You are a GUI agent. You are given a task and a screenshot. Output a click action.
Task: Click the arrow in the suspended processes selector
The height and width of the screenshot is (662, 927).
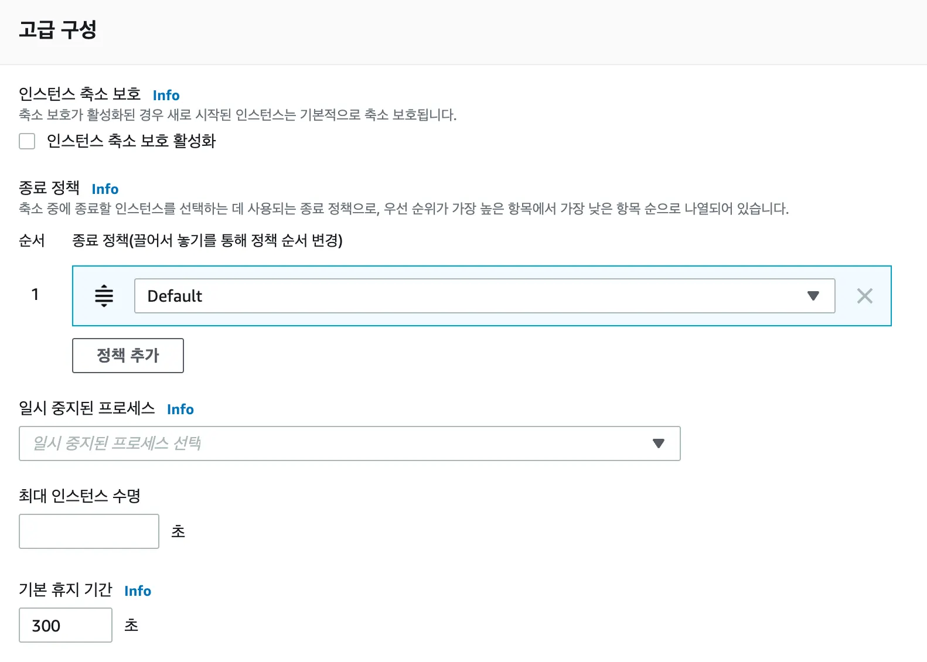tap(658, 443)
